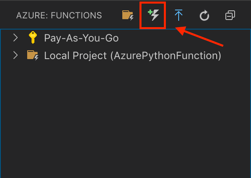This screenshot has width=251, height=178.
Task: Click the Local Project folder icon
Action: point(32,55)
